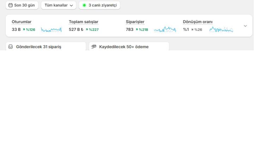Open the Oturumlar metric

coord(22,22)
